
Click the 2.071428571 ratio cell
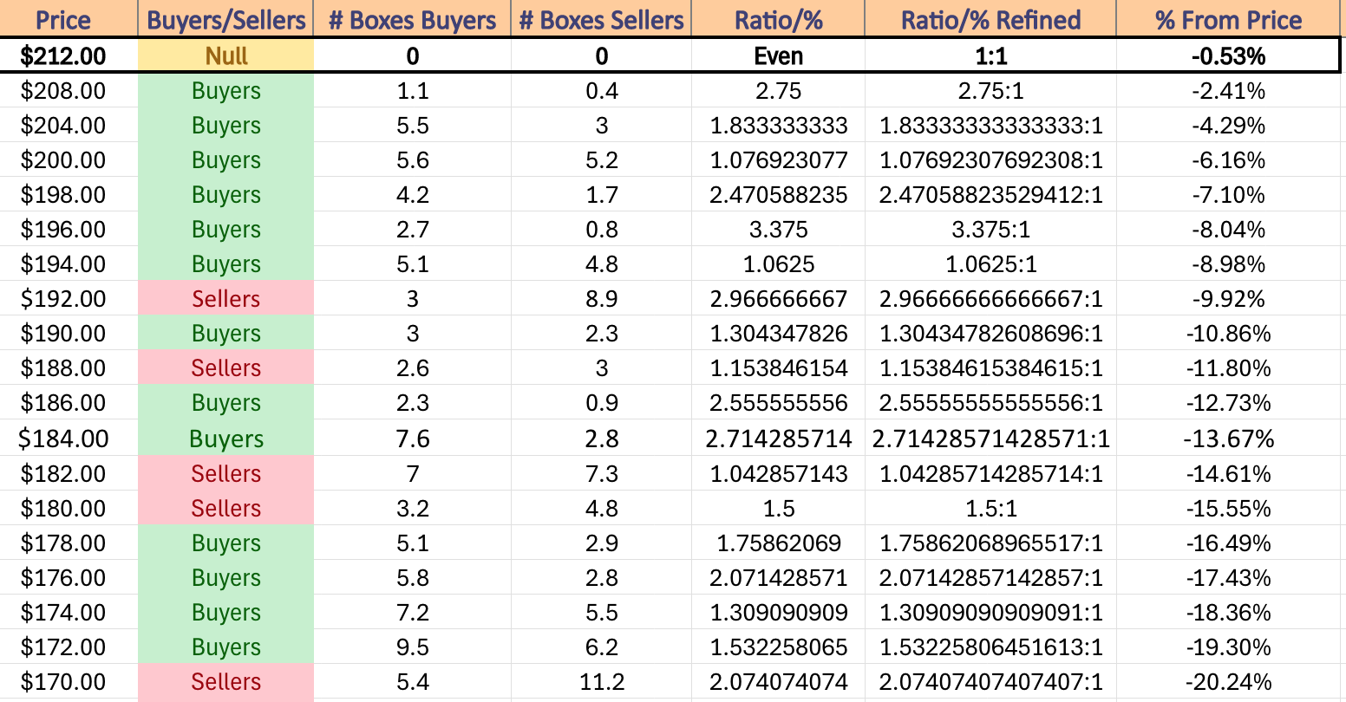click(779, 577)
